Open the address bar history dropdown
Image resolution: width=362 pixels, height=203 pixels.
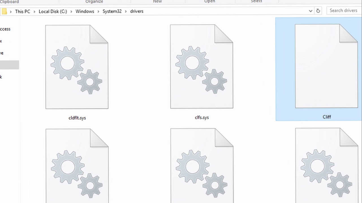(x=311, y=11)
